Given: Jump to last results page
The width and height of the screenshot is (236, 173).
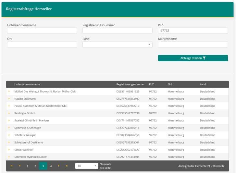Looking at the screenshot, I should click(x=67, y=166).
